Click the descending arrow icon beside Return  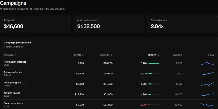click(x=158, y=55)
